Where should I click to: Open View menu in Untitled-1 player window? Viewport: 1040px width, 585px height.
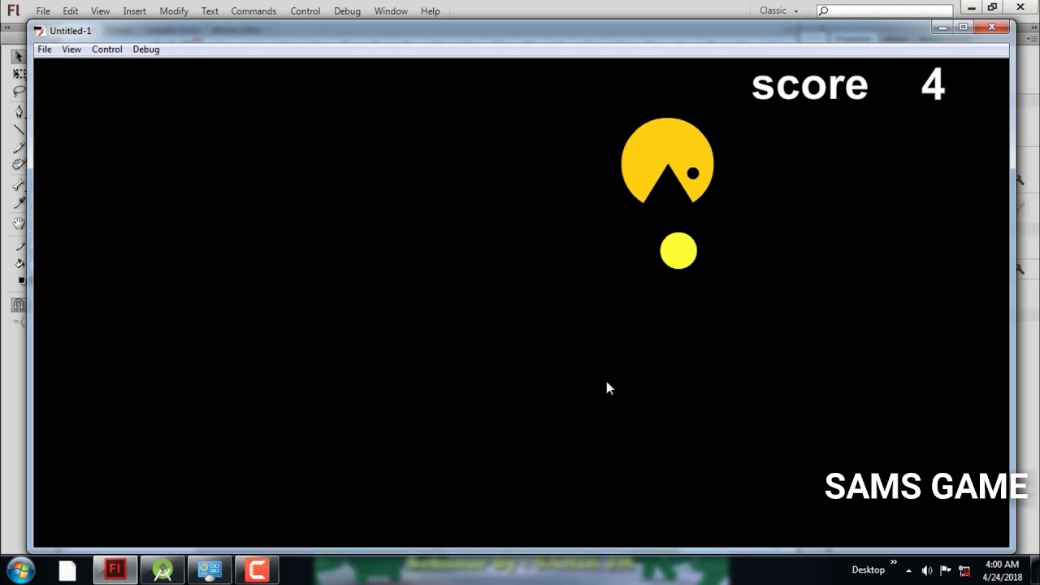[71, 50]
